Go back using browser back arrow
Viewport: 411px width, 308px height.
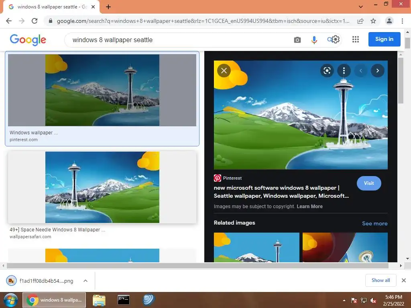click(9, 21)
